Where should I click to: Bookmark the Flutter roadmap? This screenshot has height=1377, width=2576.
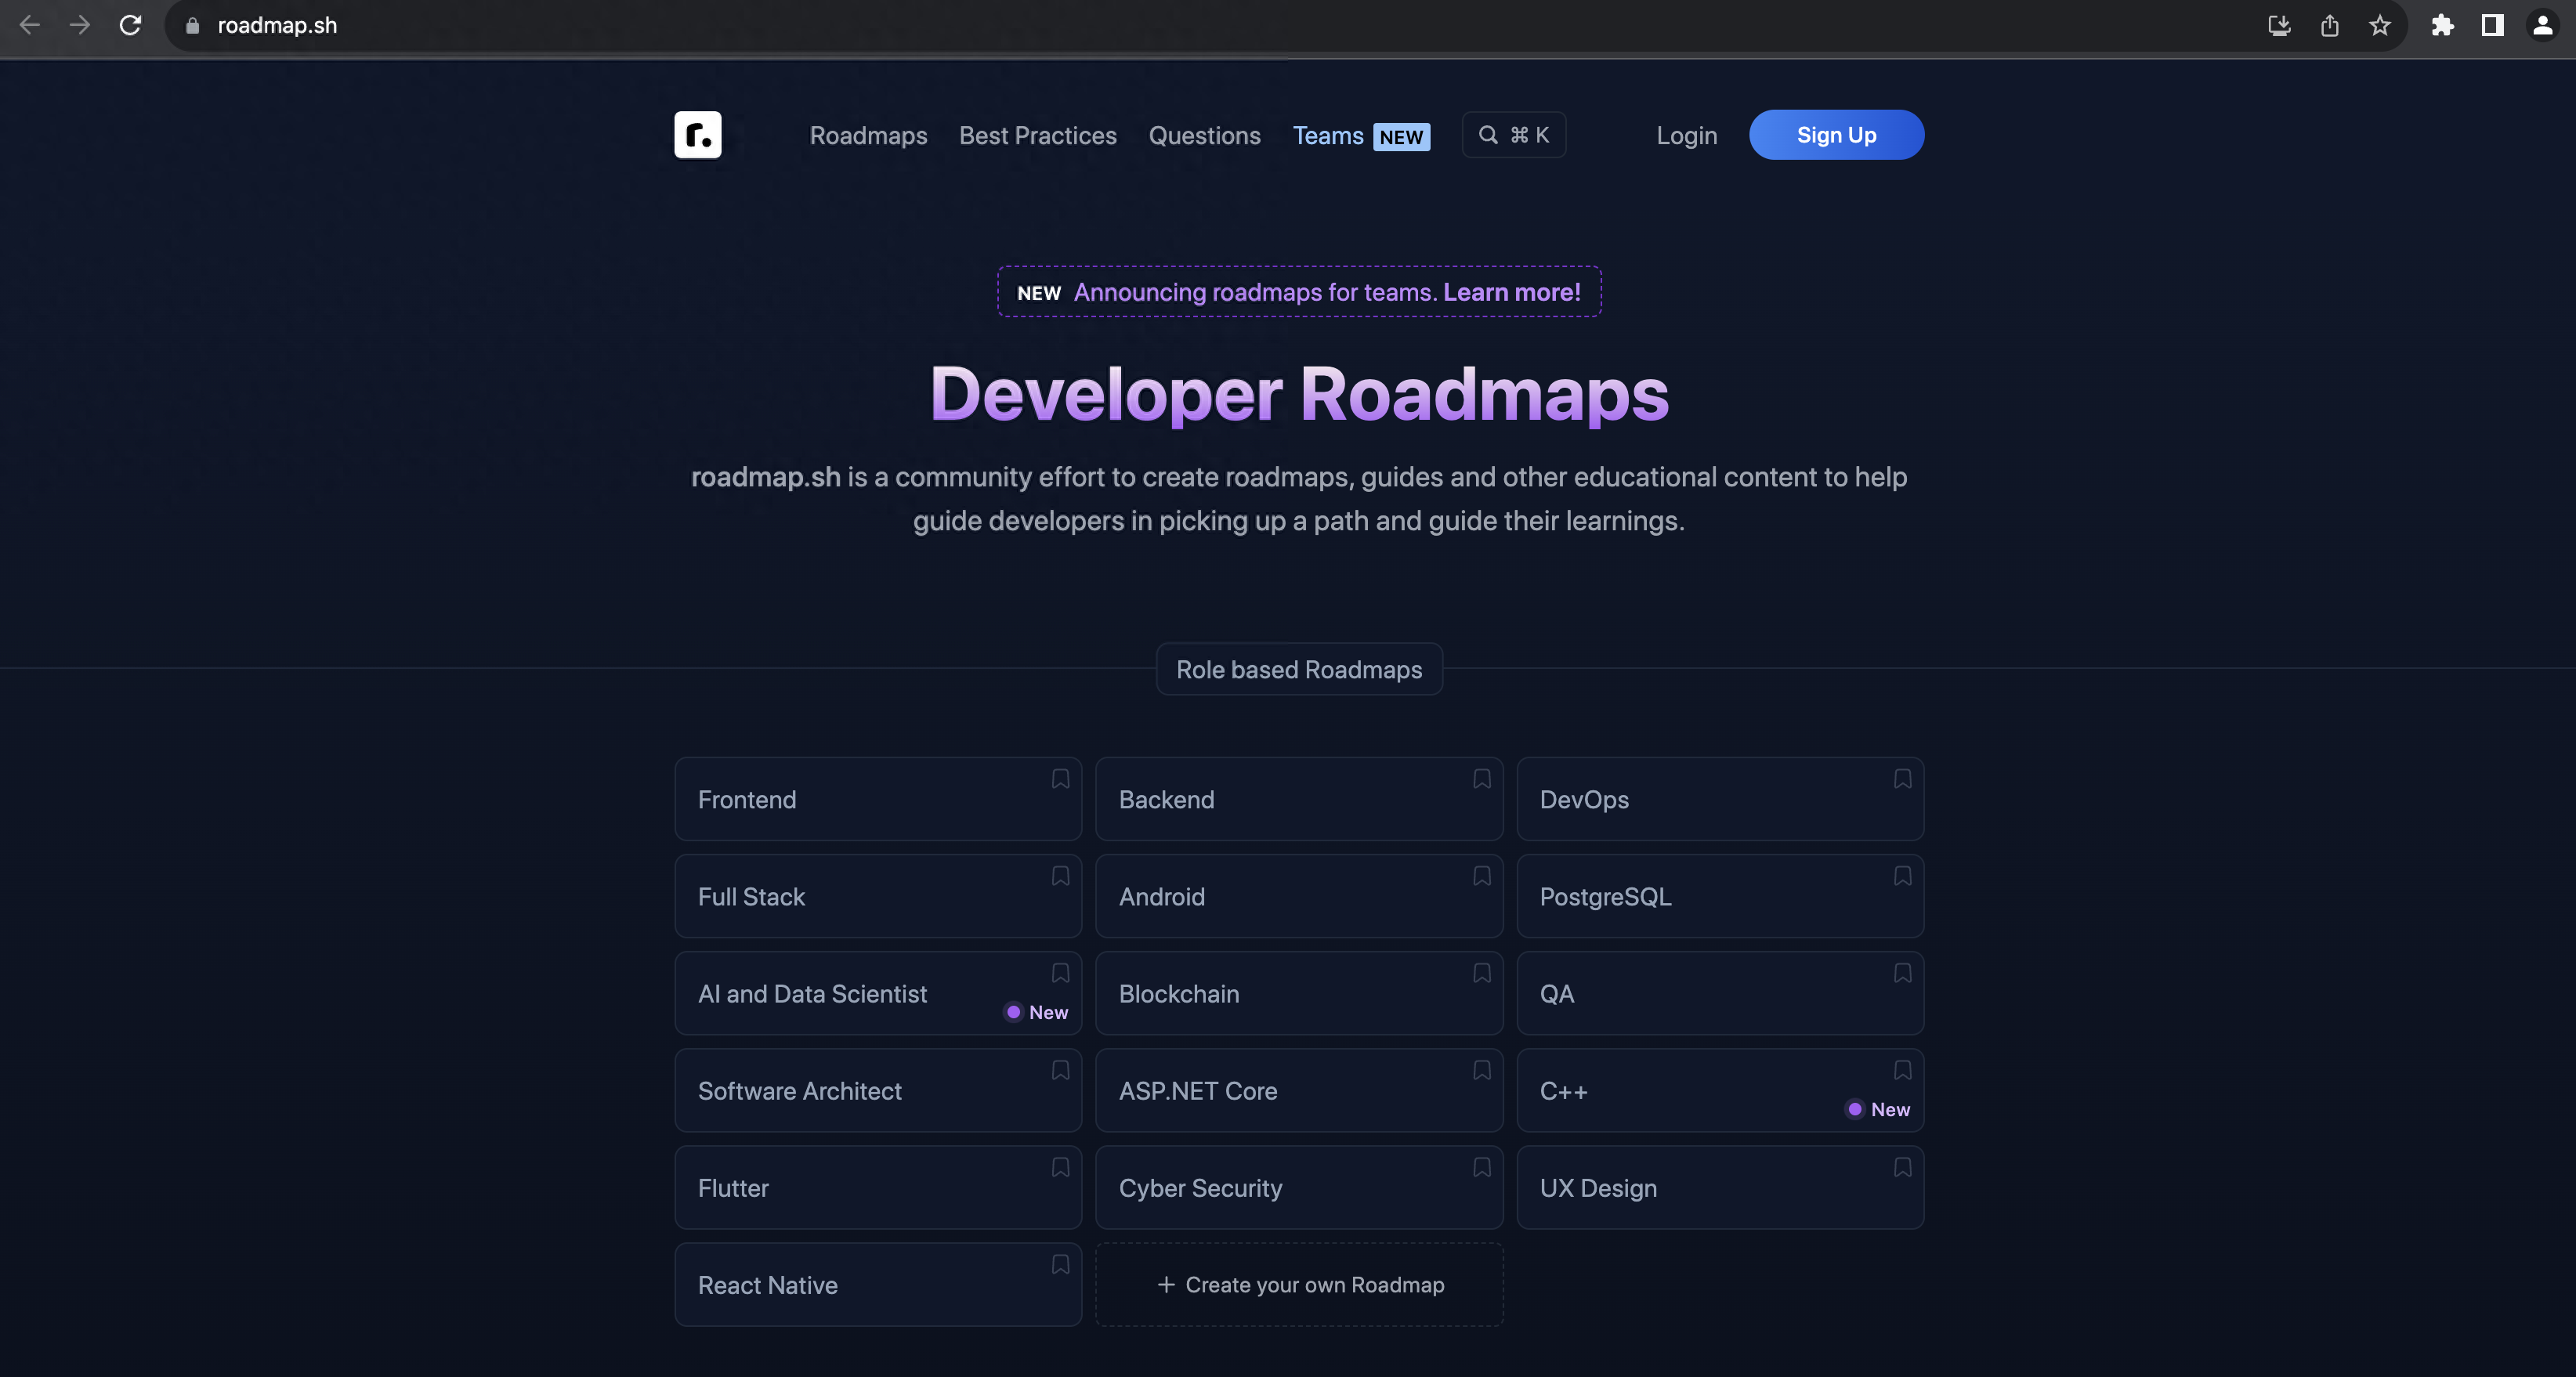1060,1167
